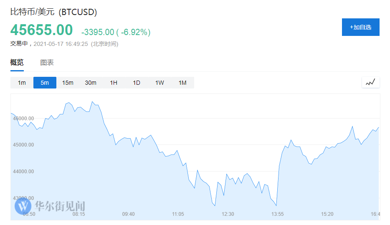Viewport: 390px width, 225px height.
Task: Click the 比特币/美元 (BTCUSD) title
Action: [x=53, y=12]
